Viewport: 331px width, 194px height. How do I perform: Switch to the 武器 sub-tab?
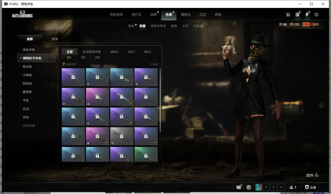143,26
